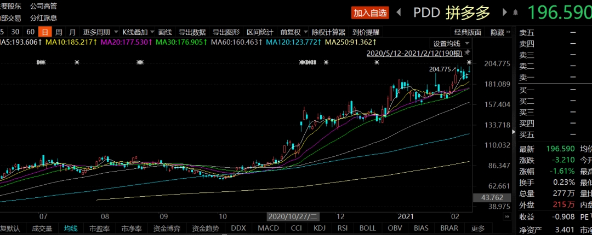This screenshot has width=592, height=235.
Task: Click the MA250:91.362 moving average label
Action: 351,42
